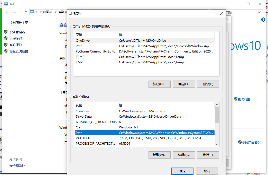Confirm changes with the 确定 button
This screenshot has height=175, width=268.
182,171
